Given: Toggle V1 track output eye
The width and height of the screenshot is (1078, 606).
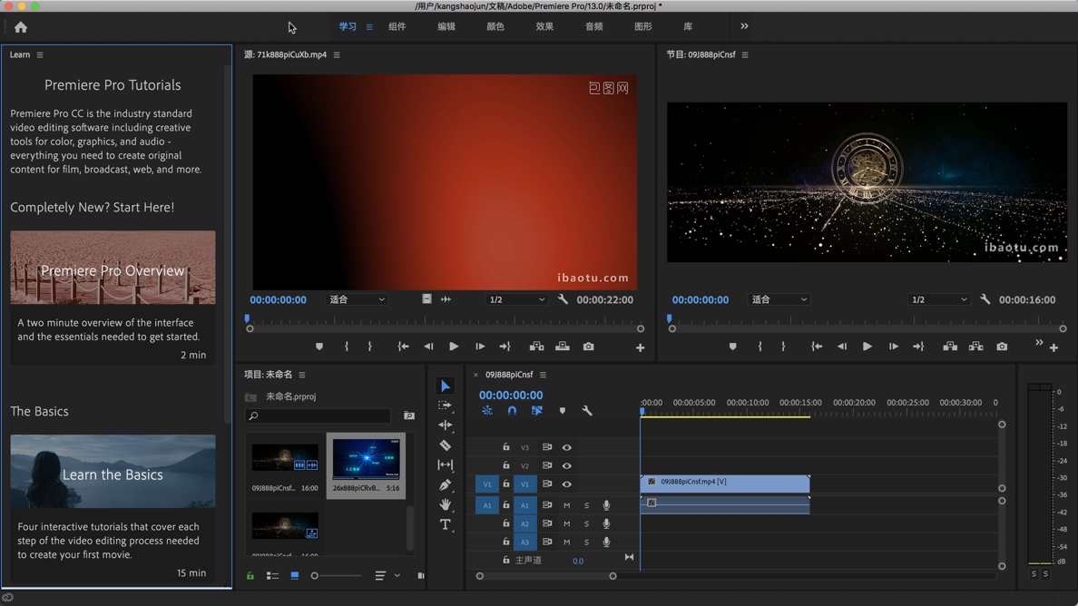Looking at the screenshot, I should [567, 484].
